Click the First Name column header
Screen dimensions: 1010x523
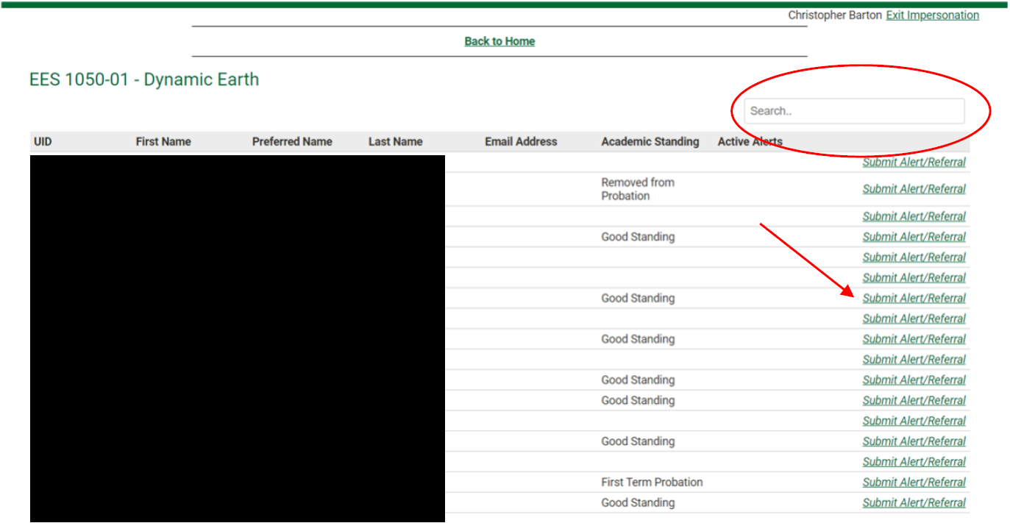pyautogui.click(x=163, y=141)
